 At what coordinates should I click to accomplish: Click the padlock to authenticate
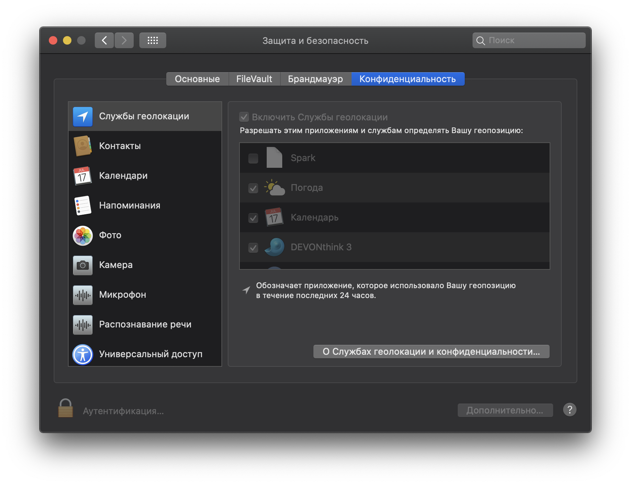pos(65,408)
